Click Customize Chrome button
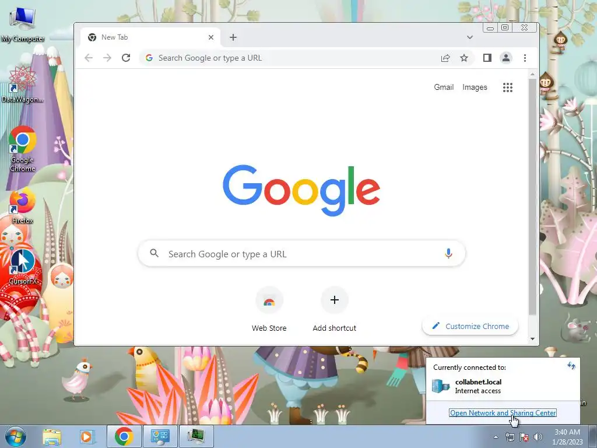The width and height of the screenshot is (597, 448). point(470,327)
